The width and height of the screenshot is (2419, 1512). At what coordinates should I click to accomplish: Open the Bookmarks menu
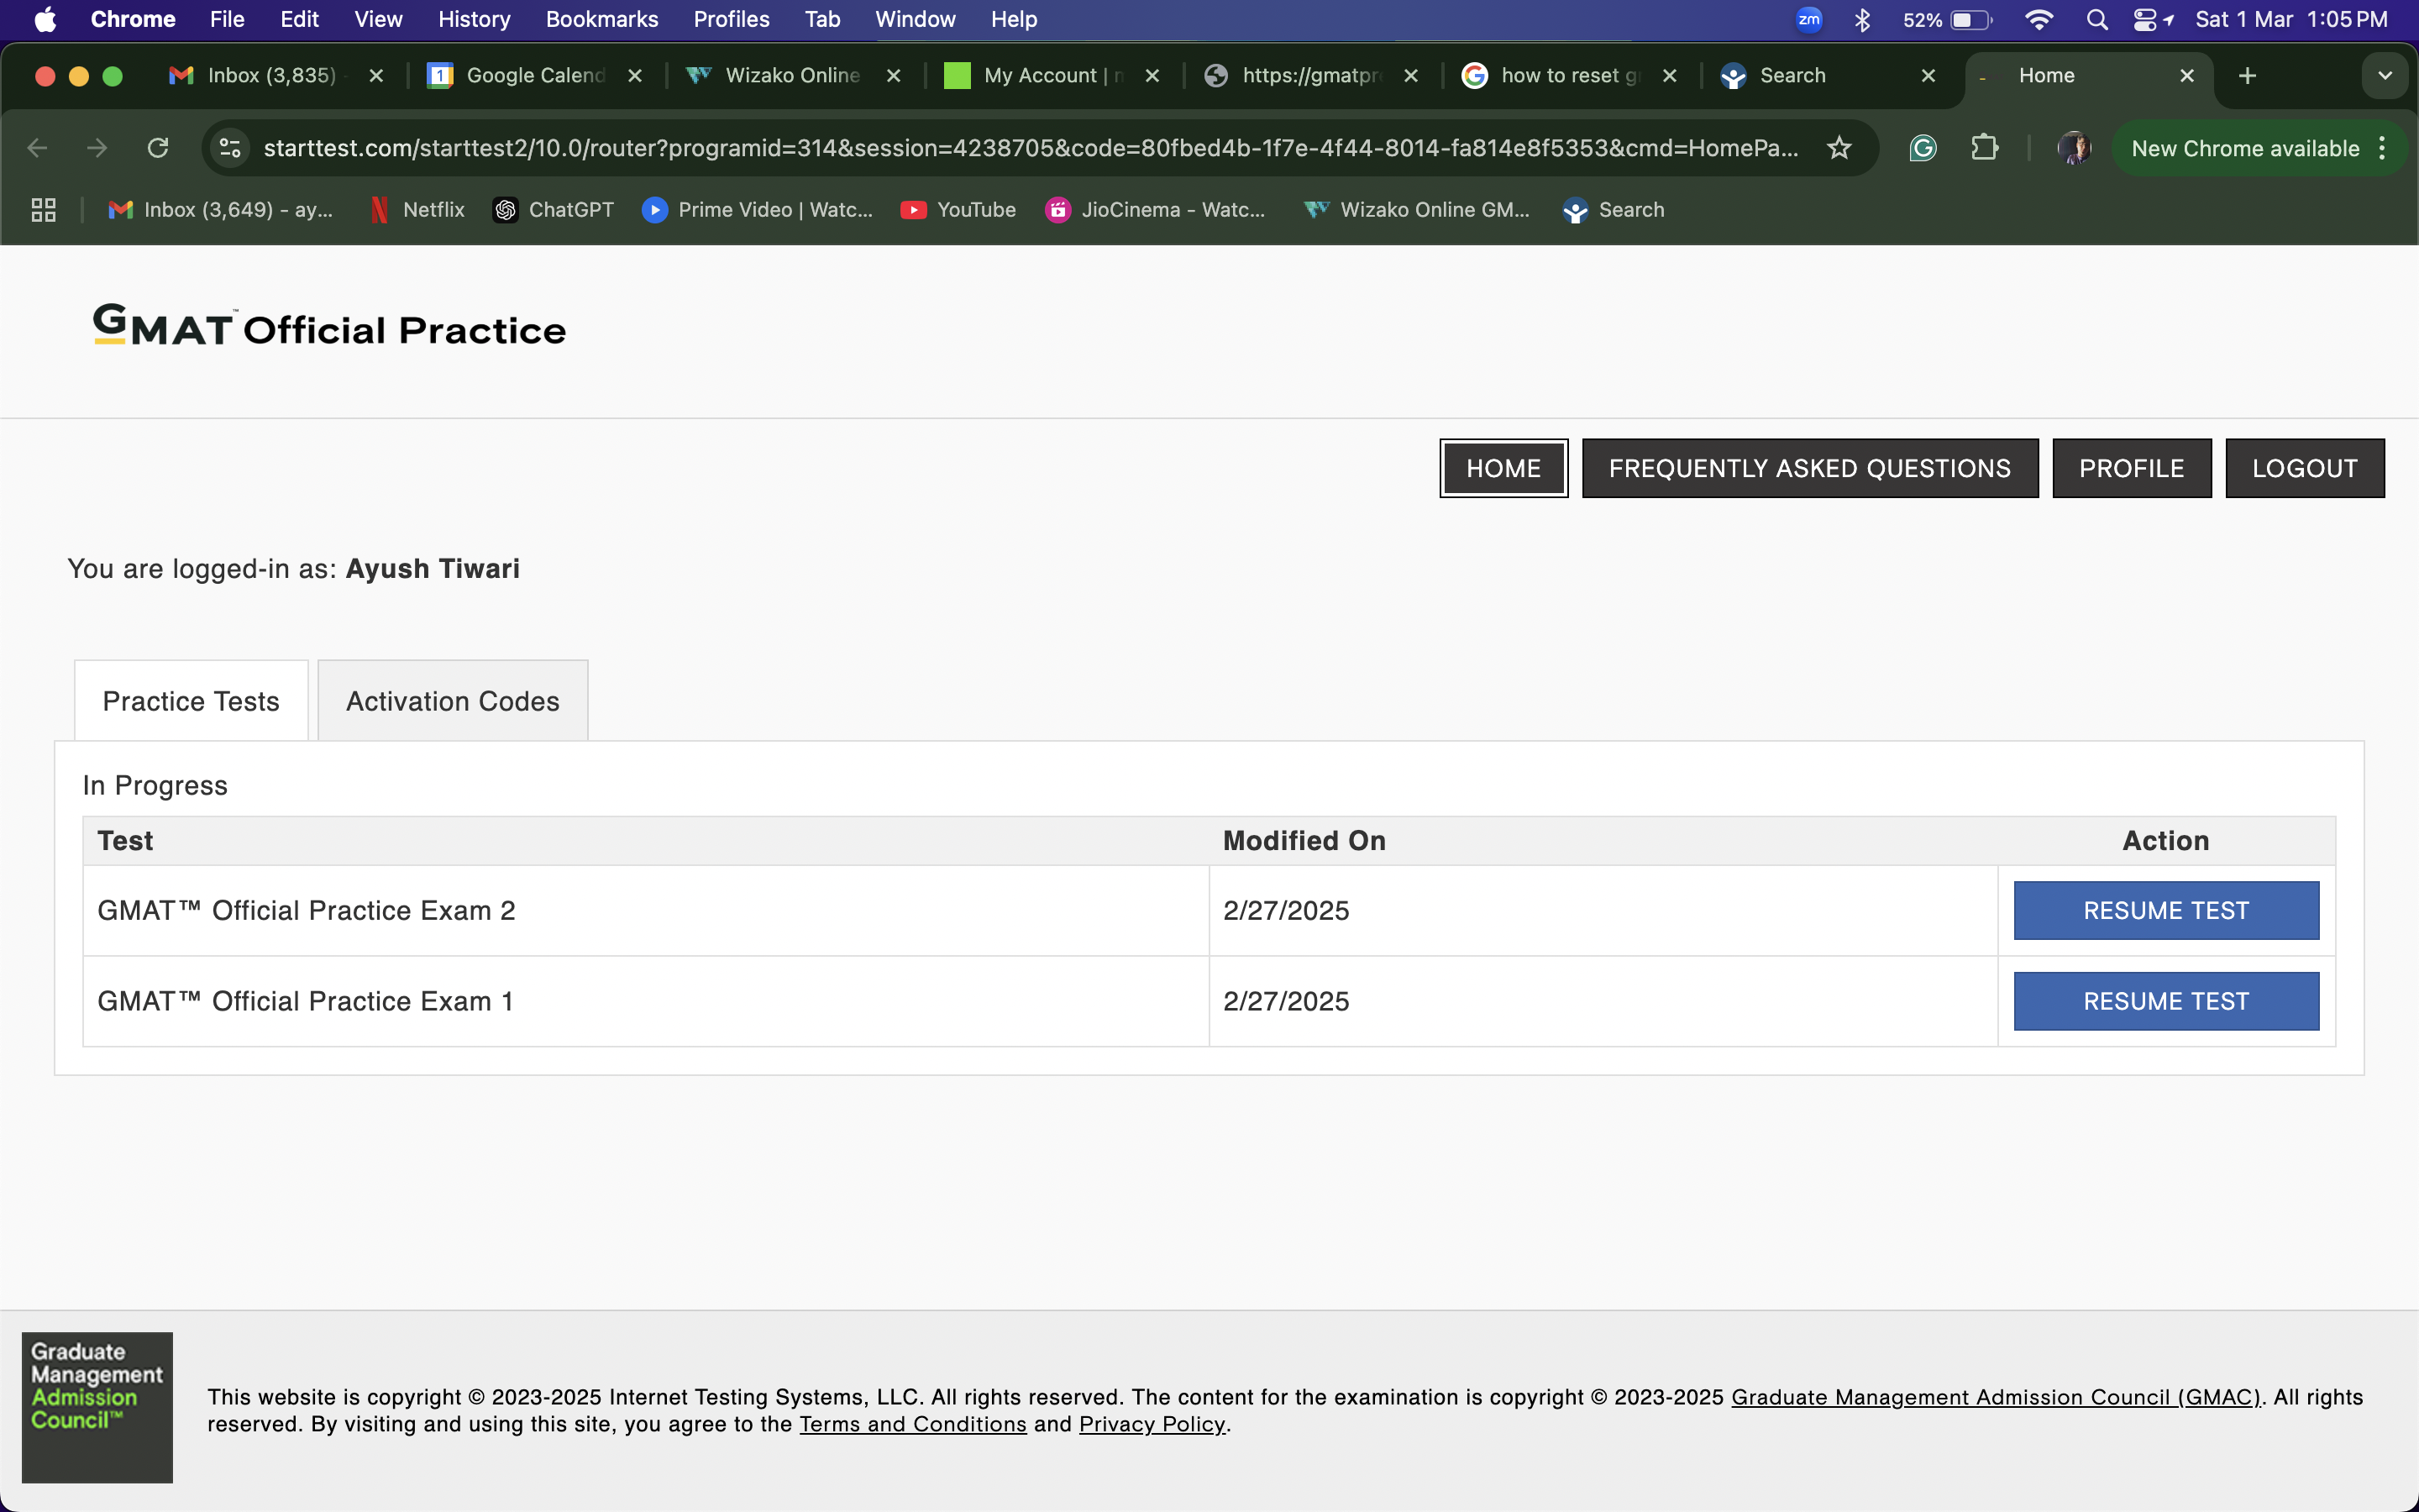click(601, 19)
